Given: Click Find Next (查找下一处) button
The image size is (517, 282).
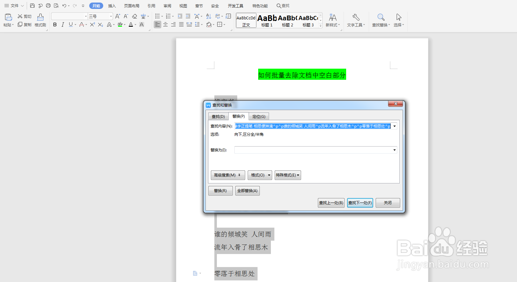Looking at the screenshot, I should pos(360,203).
